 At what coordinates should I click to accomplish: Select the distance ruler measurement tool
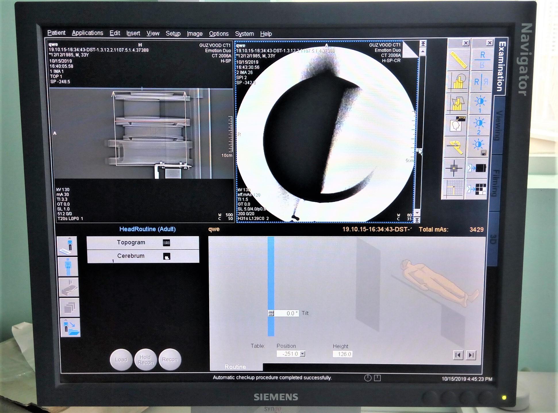[x=458, y=59]
